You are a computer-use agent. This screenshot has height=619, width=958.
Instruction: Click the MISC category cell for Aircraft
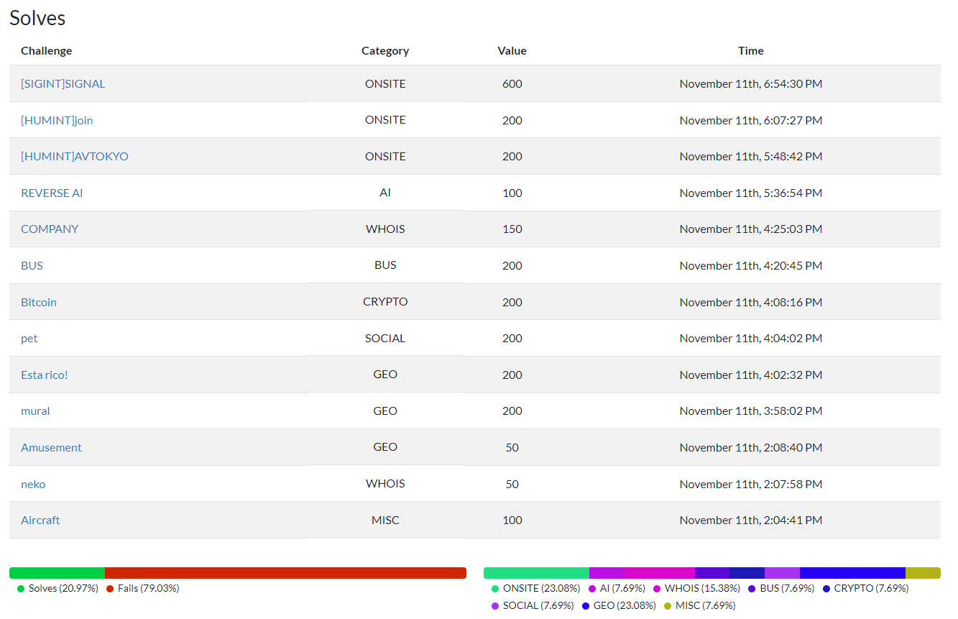point(385,520)
